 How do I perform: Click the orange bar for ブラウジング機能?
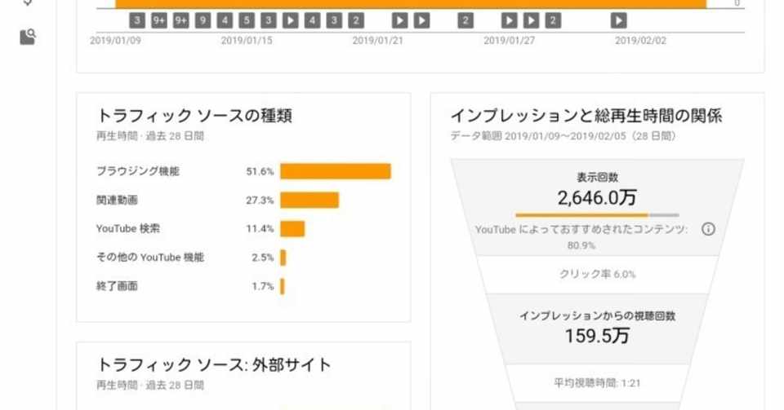click(335, 171)
